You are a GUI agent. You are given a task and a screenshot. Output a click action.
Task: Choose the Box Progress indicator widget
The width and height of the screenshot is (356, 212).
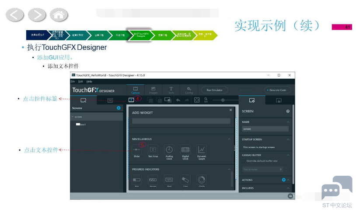[137, 181]
